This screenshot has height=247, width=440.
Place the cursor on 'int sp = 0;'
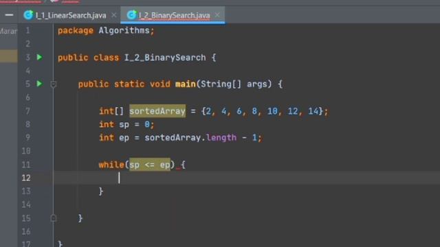pyautogui.click(x=126, y=124)
